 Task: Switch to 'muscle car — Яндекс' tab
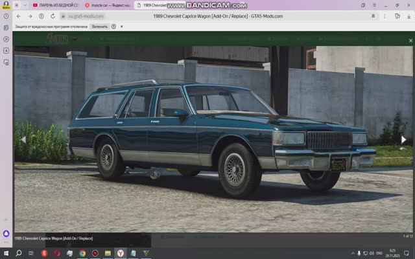coord(108,5)
